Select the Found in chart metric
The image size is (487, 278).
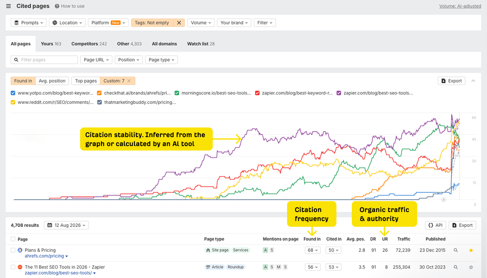coord(23,81)
